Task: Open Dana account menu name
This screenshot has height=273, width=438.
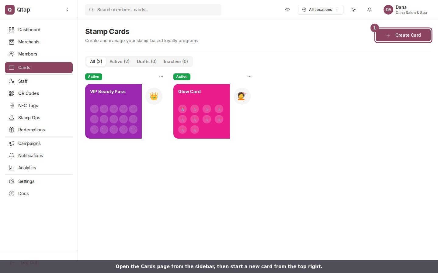Action: [401, 7]
